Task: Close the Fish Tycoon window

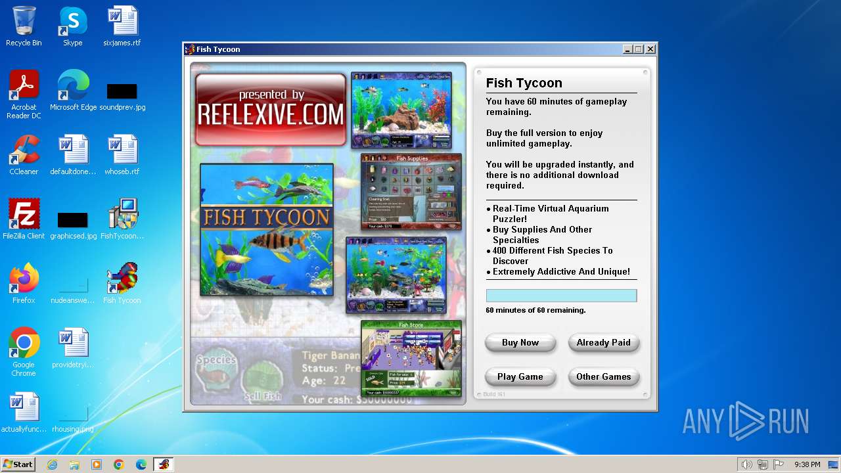Action: 650,49
